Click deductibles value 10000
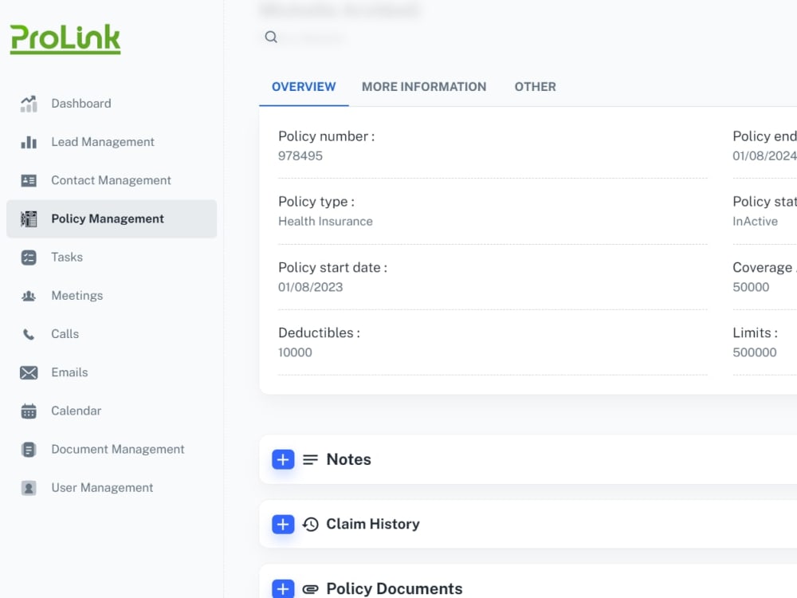Image resolution: width=797 pixels, height=598 pixels. pyautogui.click(x=295, y=352)
